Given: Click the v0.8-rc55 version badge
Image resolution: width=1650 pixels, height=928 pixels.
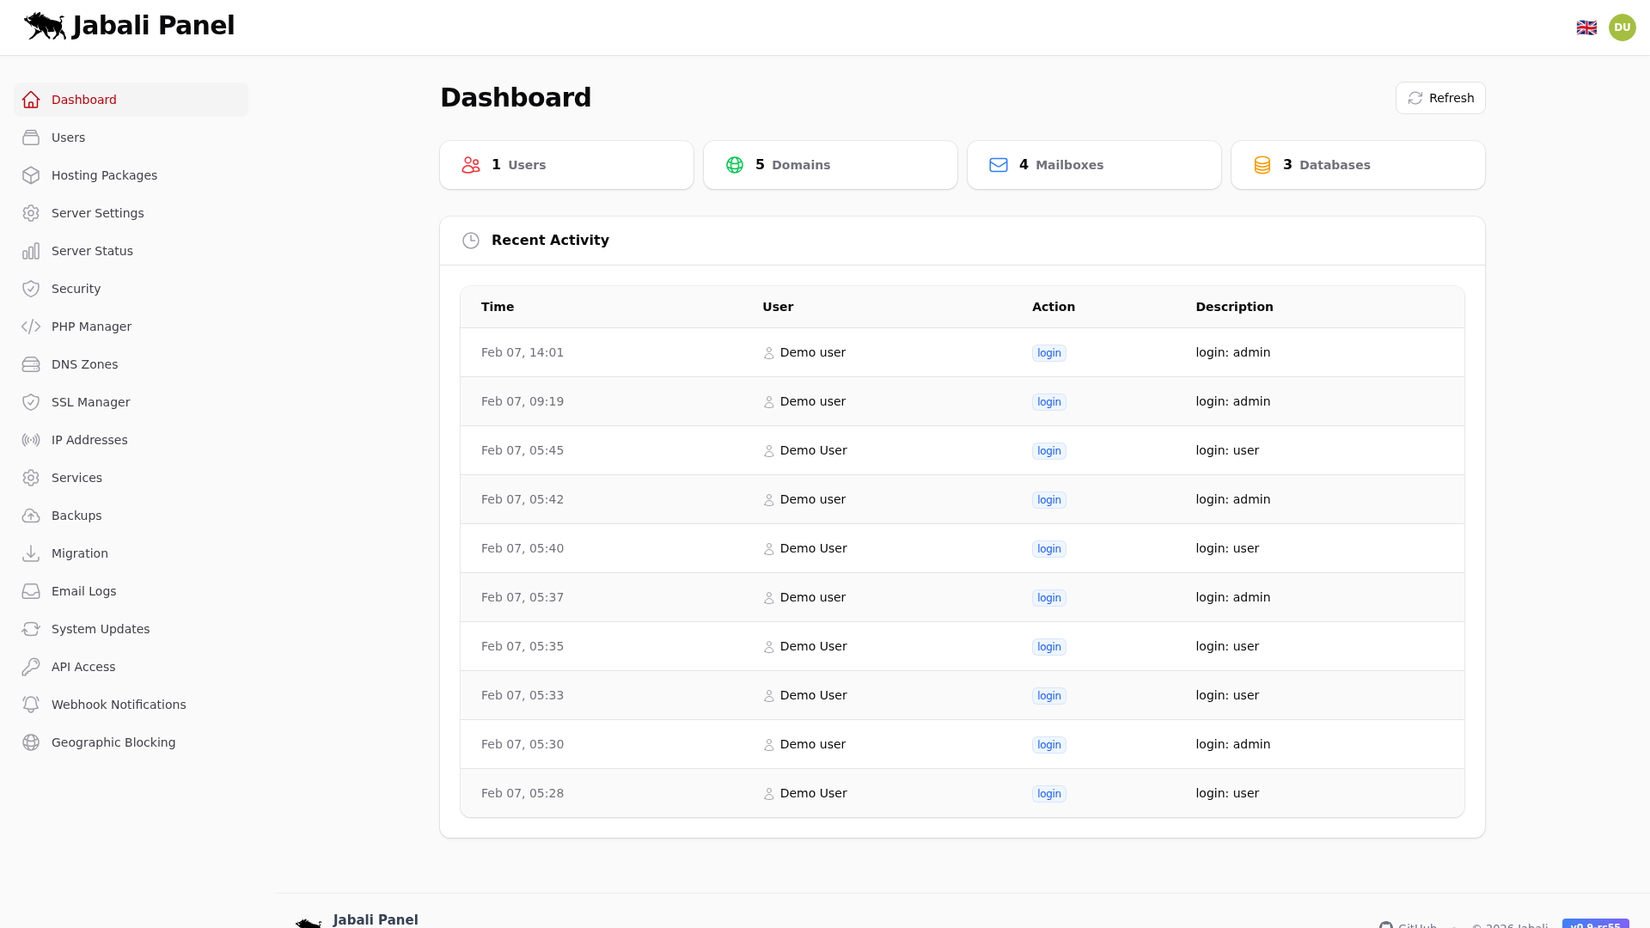Looking at the screenshot, I should 1594,925.
